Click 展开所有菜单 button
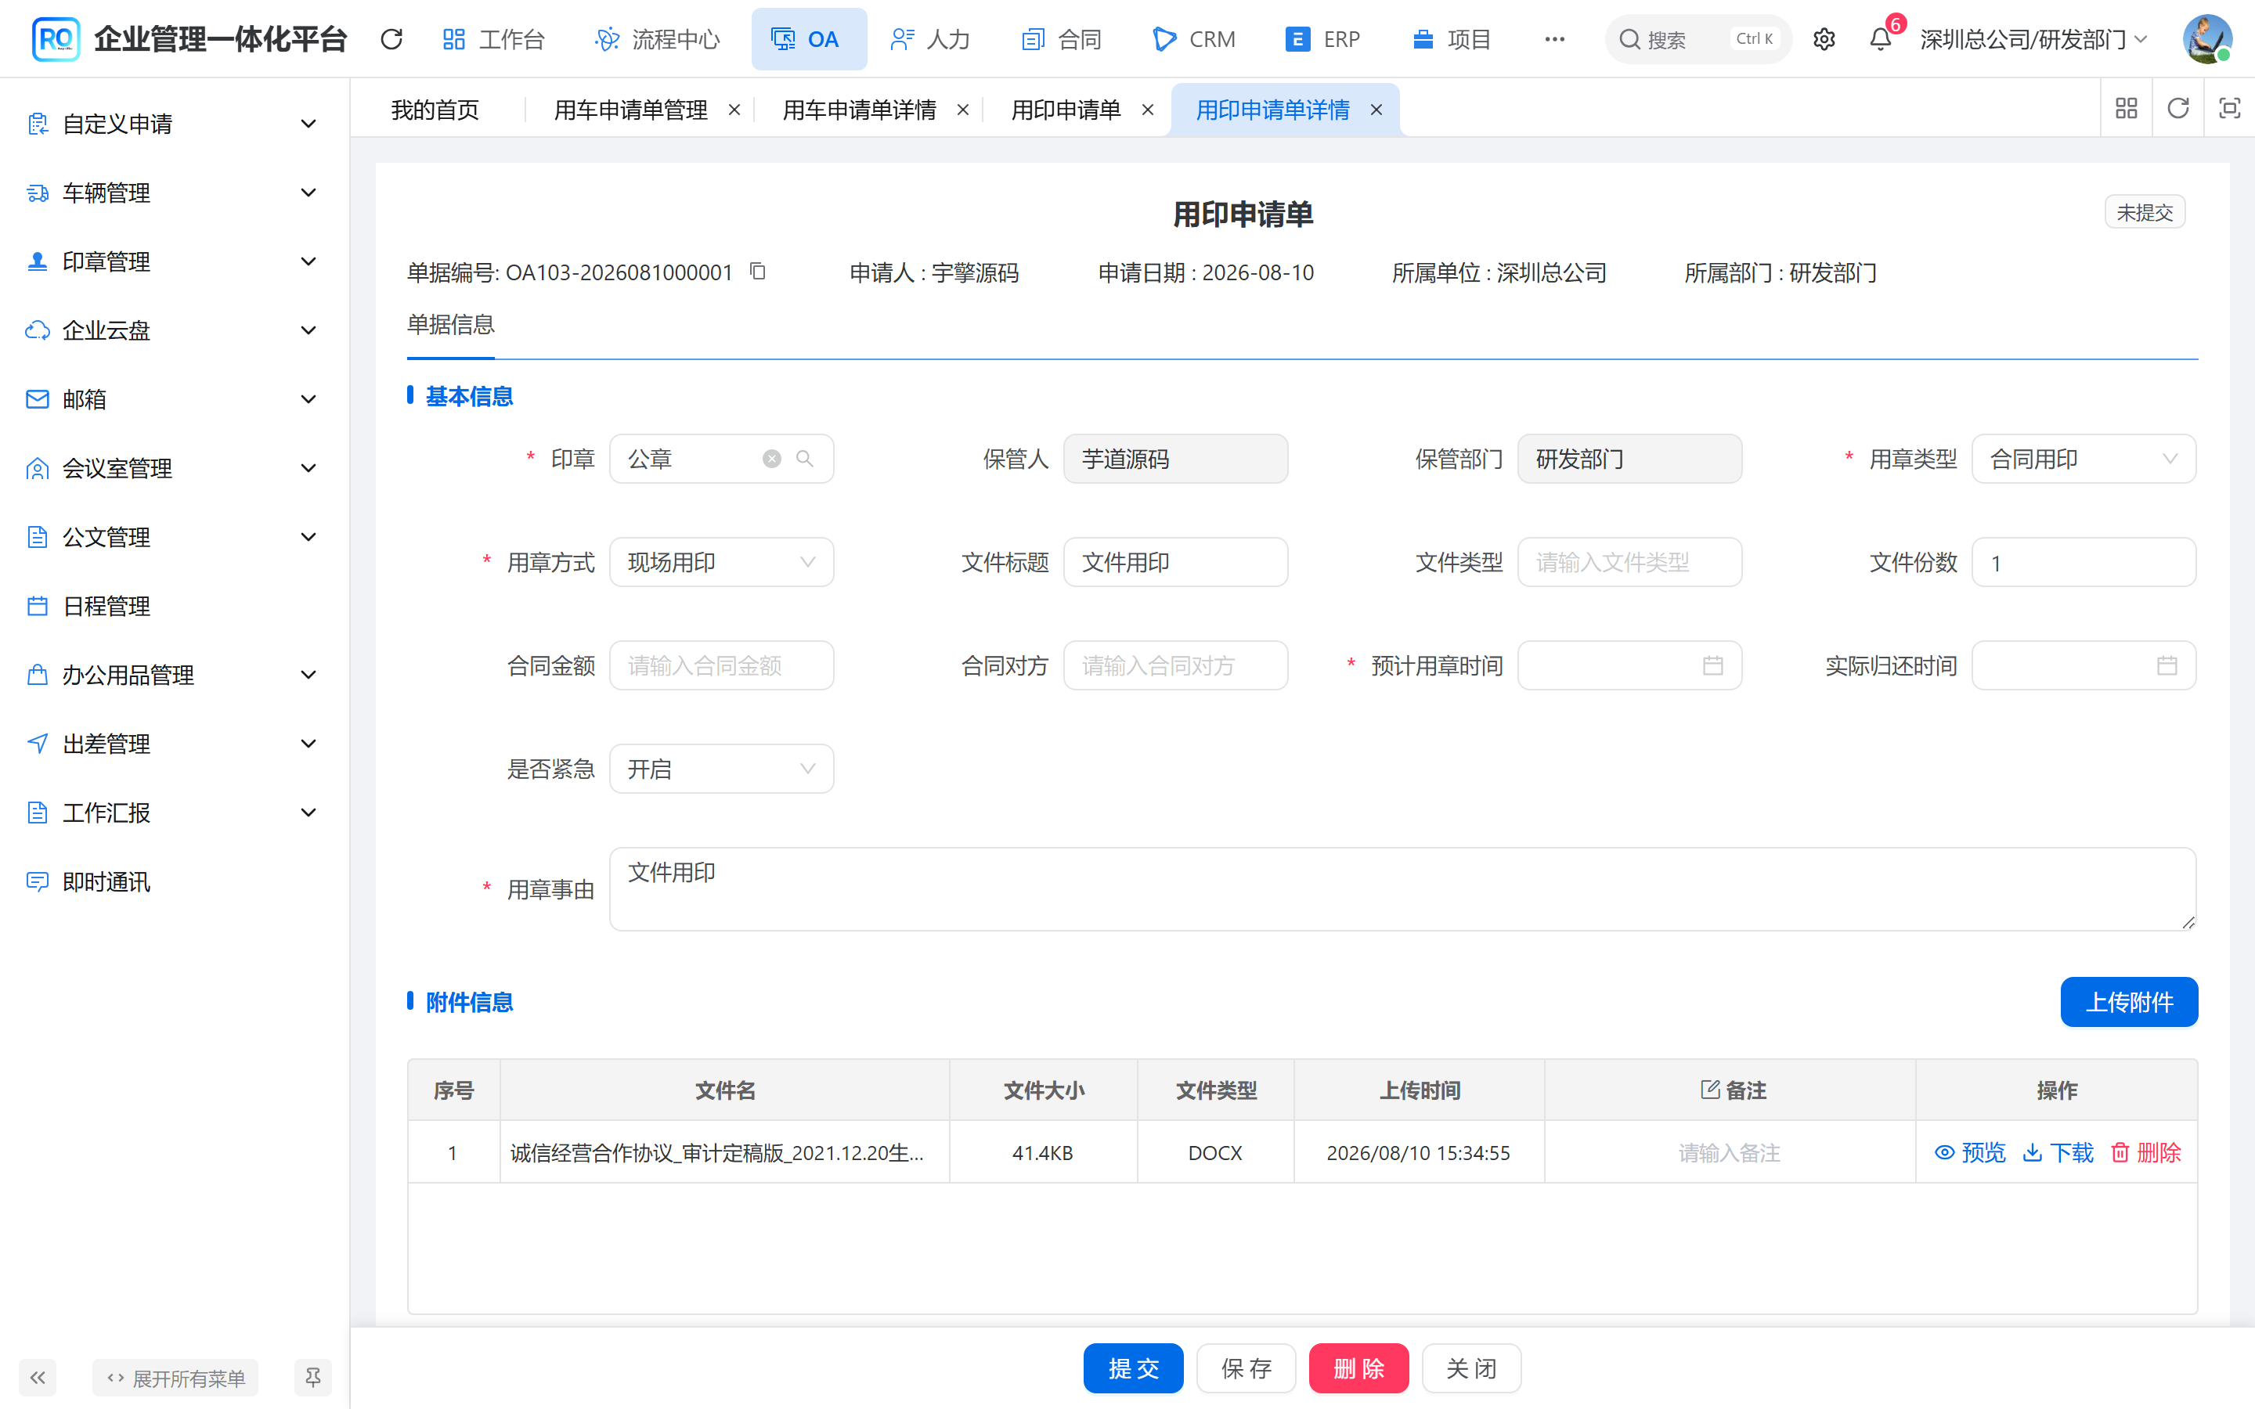The image size is (2255, 1409). pos(175,1378)
